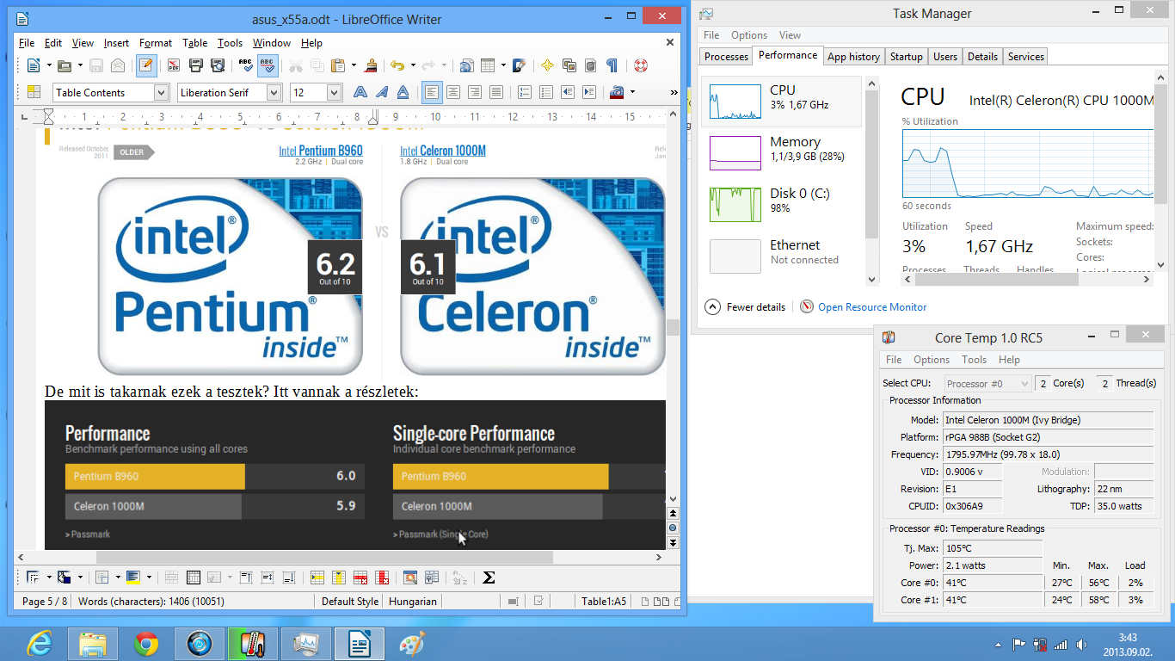Expand the Table insert dropdown arrow

[503, 65]
